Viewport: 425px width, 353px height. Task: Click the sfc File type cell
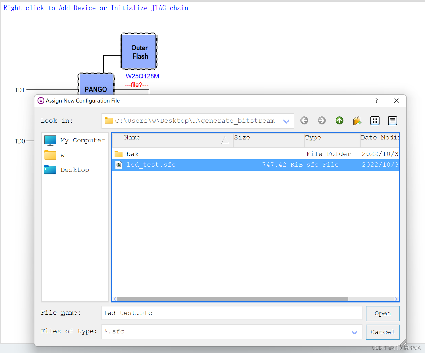tap(322, 165)
